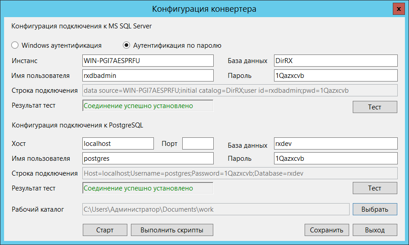
Task: Click the MS SQL test result box
Action: 148,105
